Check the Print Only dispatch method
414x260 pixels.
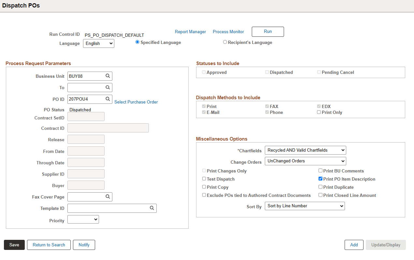pyautogui.click(x=319, y=112)
